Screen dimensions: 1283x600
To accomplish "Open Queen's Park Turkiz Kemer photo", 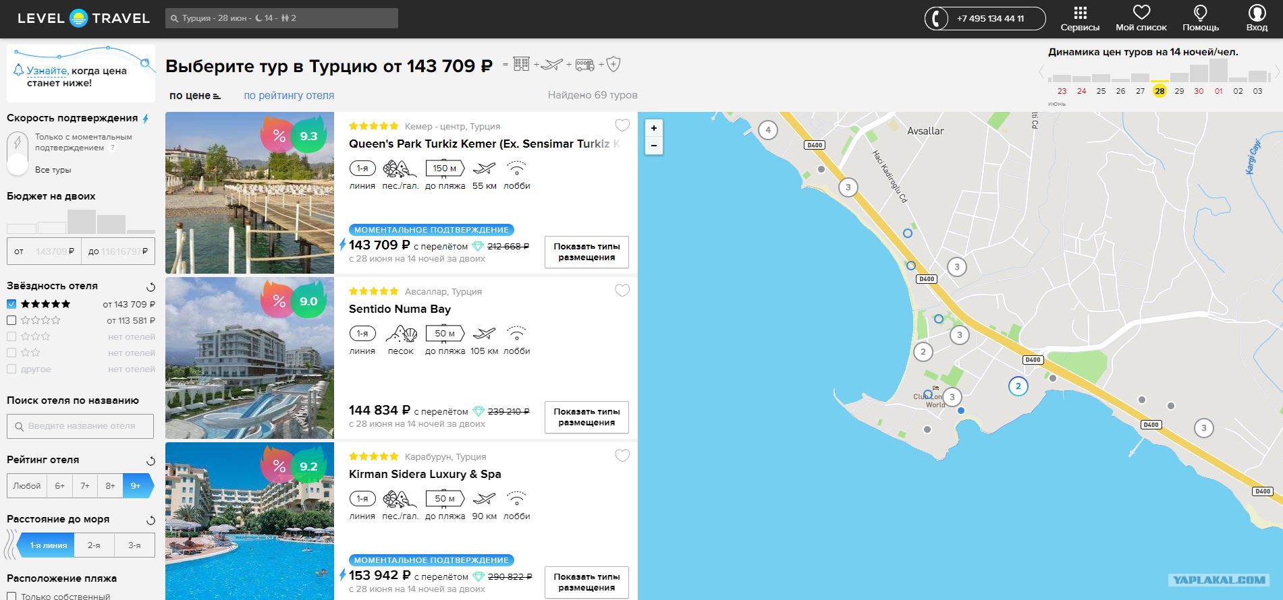I will coord(250,193).
